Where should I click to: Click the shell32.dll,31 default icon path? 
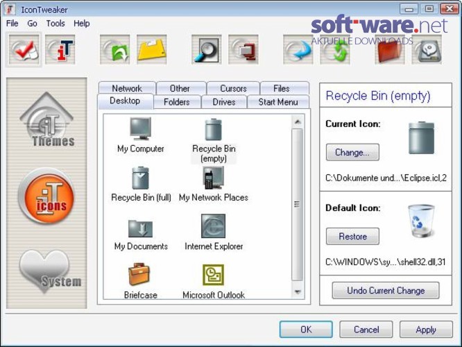coord(386,262)
